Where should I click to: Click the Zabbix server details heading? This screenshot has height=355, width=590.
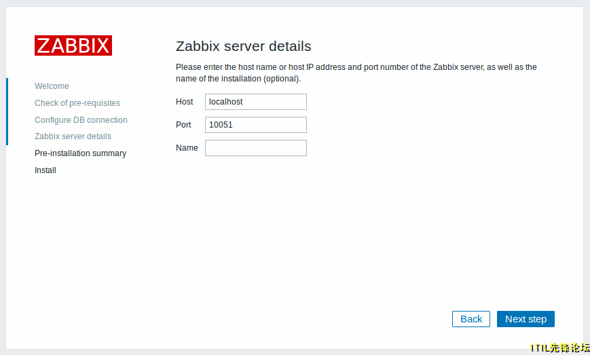[244, 46]
